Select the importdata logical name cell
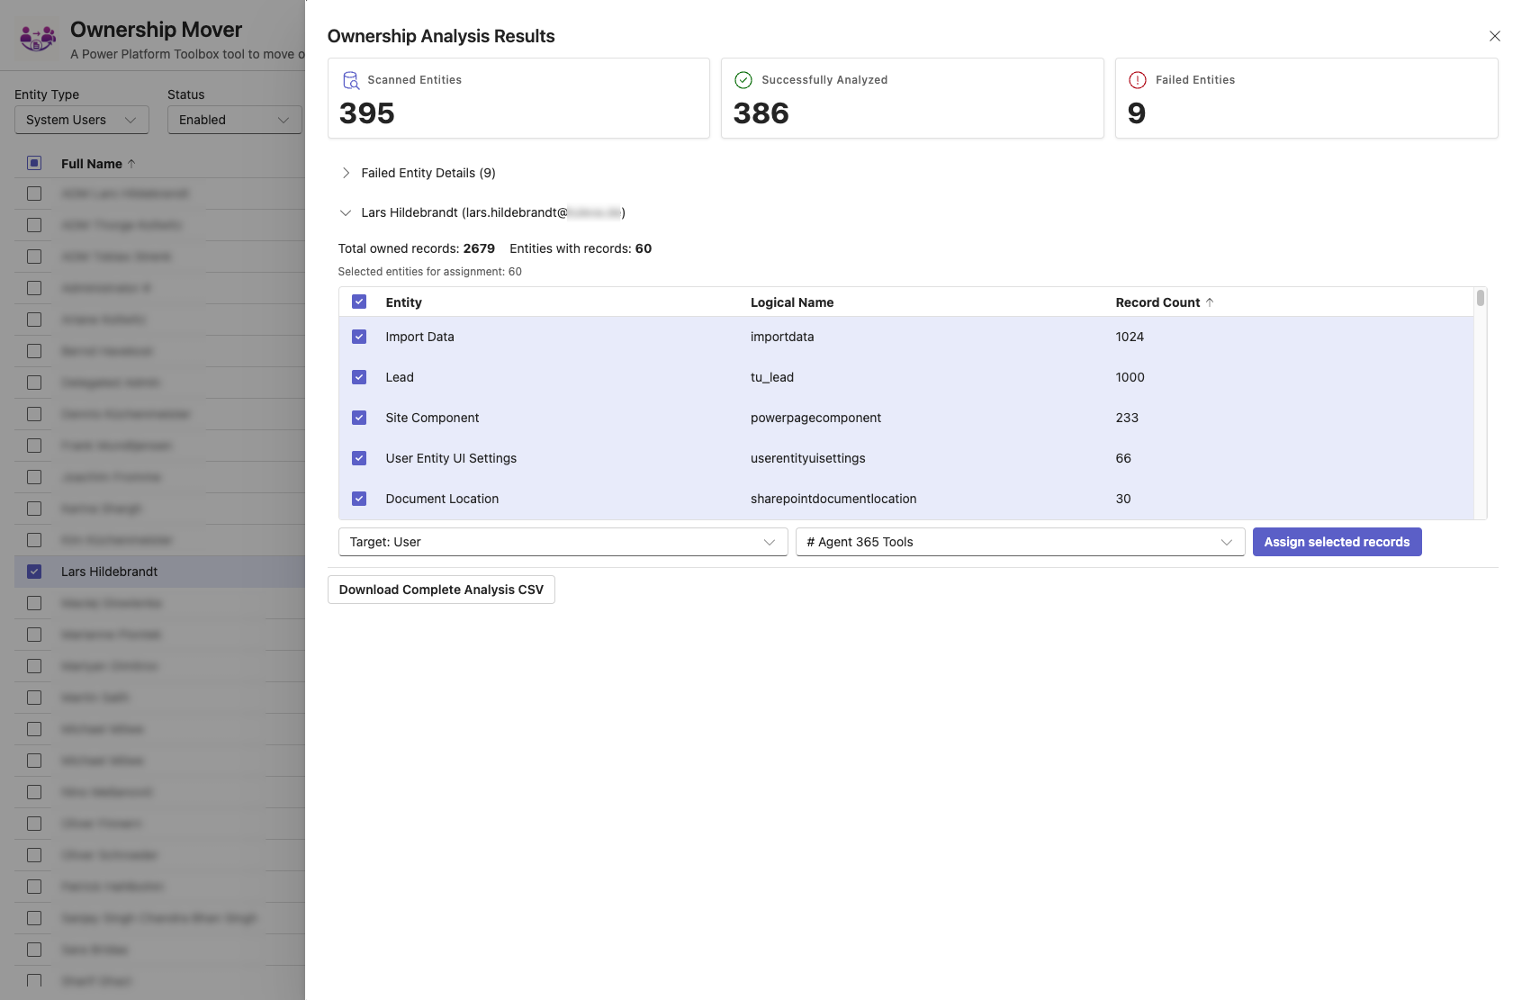1522x1000 pixels. pos(782,337)
